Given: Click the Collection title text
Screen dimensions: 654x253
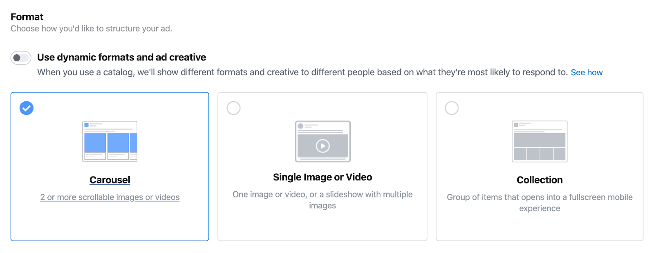Looking at the screenshot, I should (x=540, y=180).
